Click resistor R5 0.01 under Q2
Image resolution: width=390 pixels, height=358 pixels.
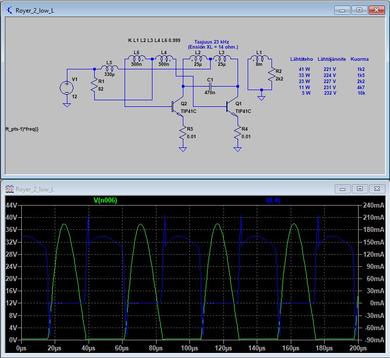point(183,133)
